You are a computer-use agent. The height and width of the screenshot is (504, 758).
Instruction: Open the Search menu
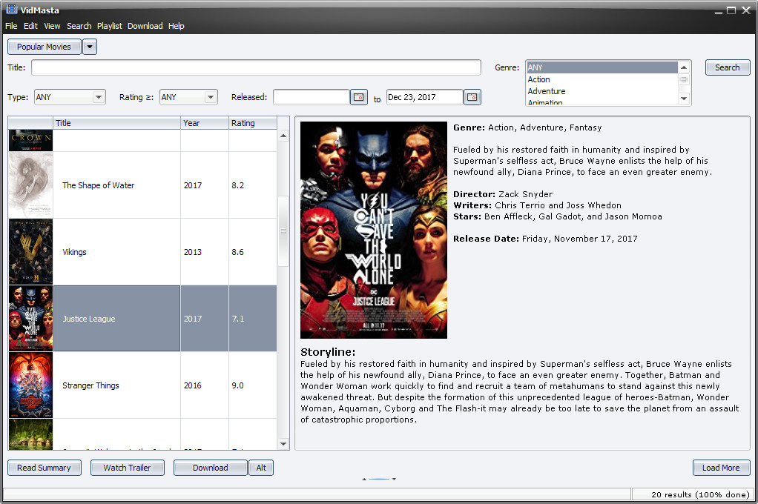[x=79, y=26]
